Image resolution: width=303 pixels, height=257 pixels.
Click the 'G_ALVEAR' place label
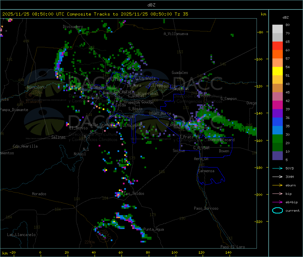click(201, 148)
